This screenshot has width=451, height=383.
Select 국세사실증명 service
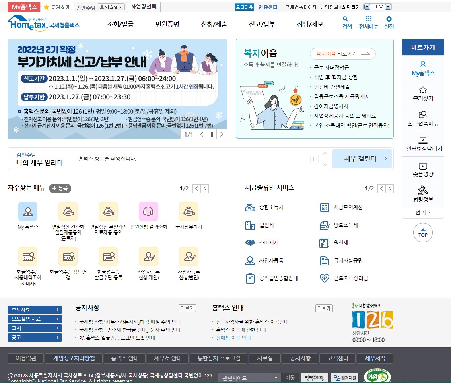coord(341,261)
